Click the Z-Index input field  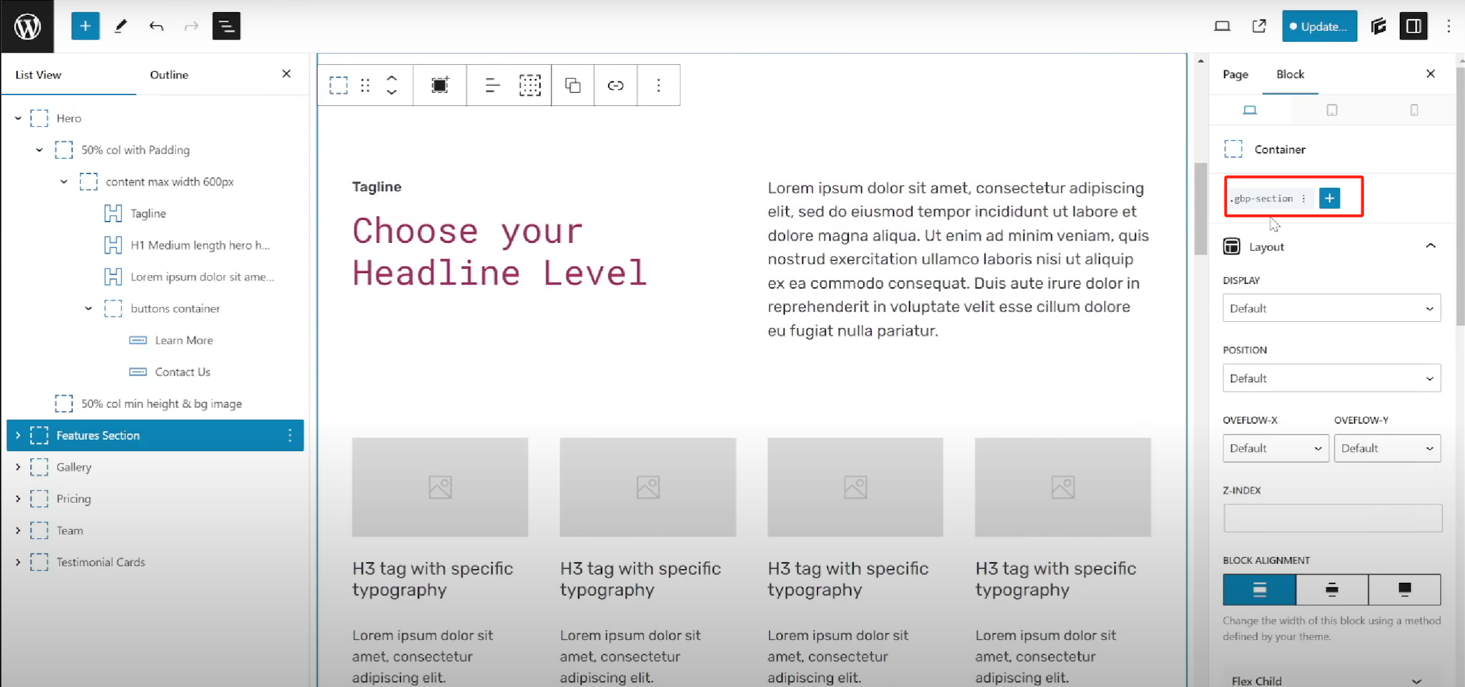(1332, 518)
